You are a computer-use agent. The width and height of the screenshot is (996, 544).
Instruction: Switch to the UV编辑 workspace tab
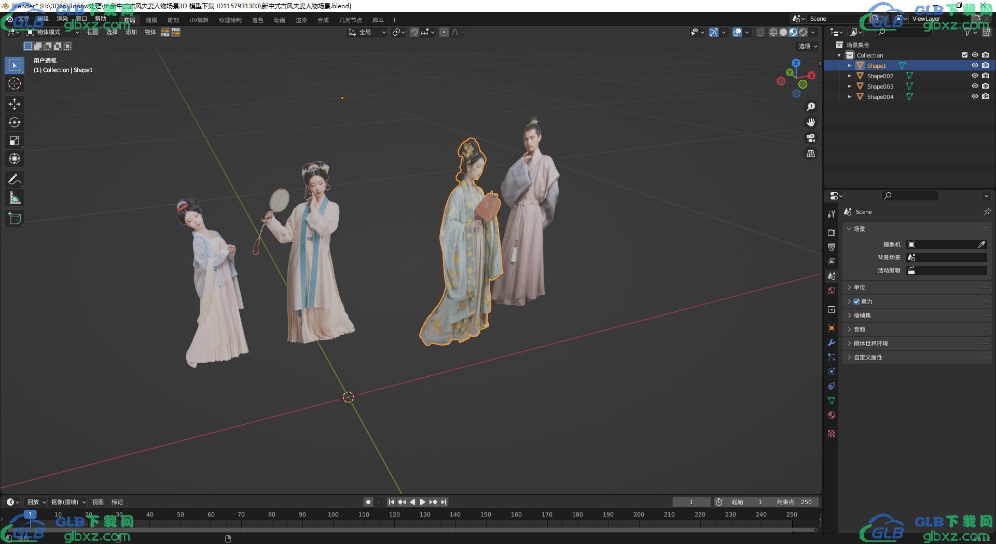[199, 20]
